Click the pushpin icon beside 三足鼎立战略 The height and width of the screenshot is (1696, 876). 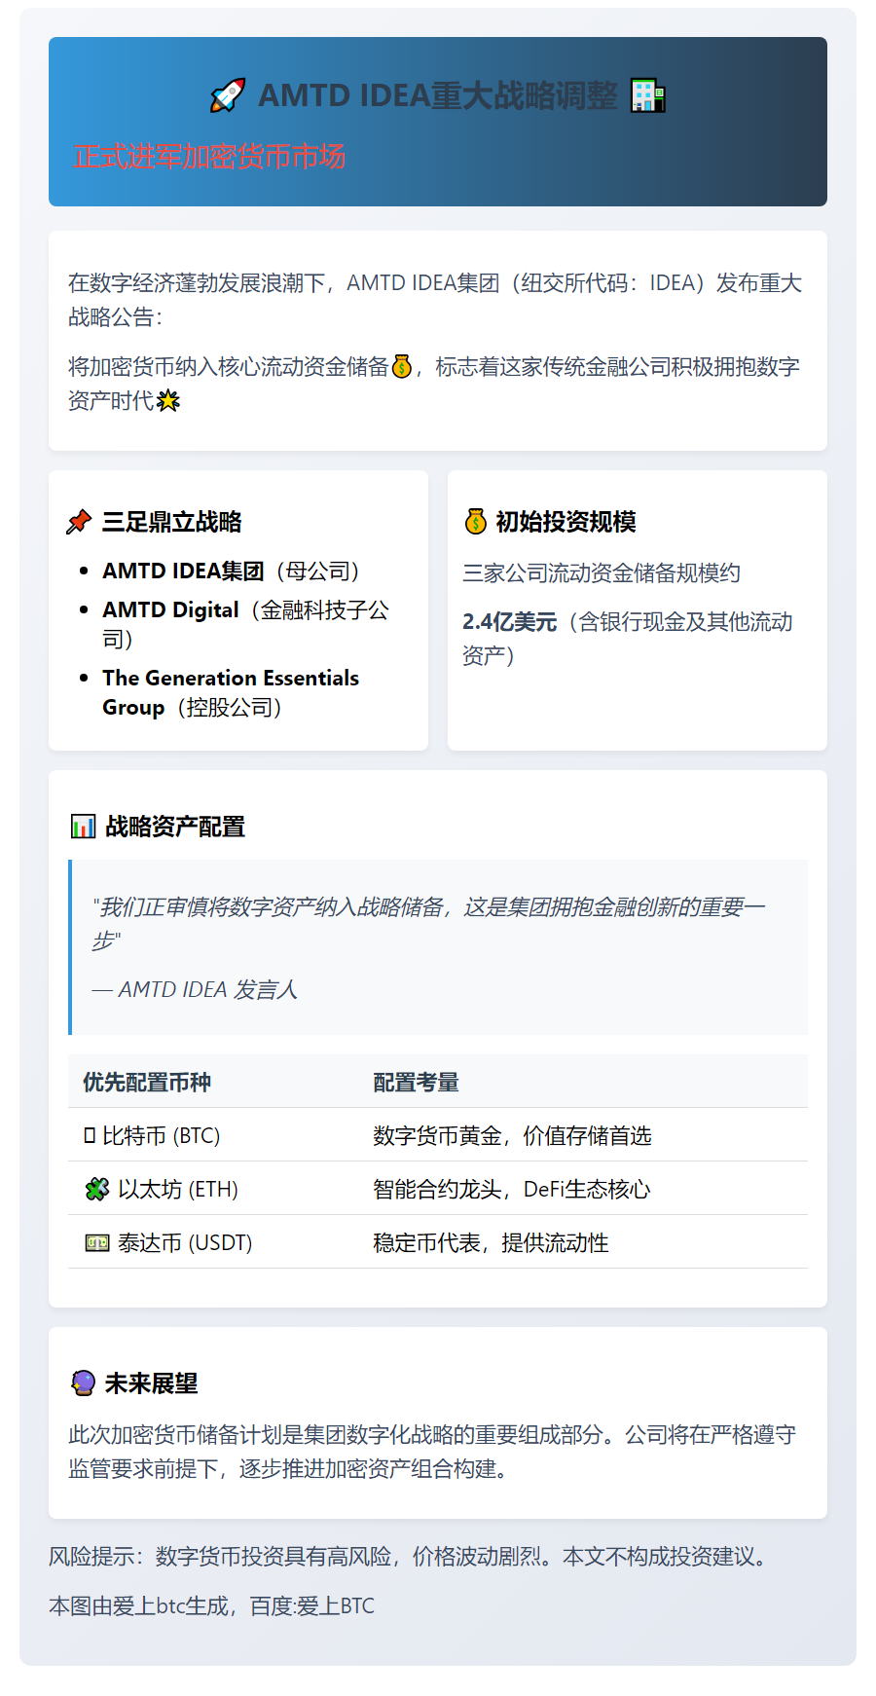79,523
